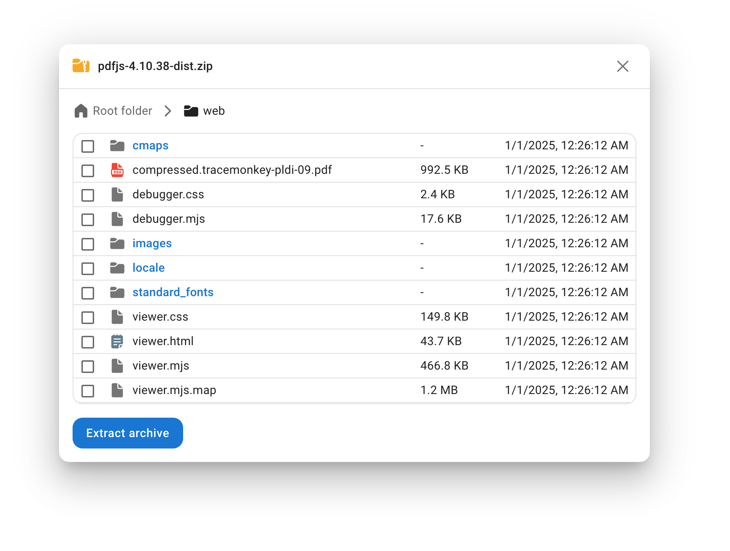Click the file icon beside debugger.css
Image resolution: width=730 pixels, height=551 pixels.
[117, 194]
